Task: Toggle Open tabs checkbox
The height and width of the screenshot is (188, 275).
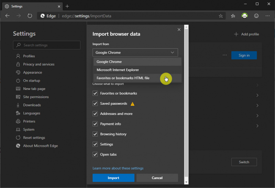Action: click(95, 154)
